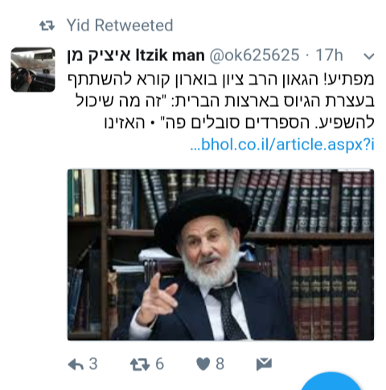The width and height of the screenshot is (386, 390).
Task: Tap the blue floating compose button
Action: 331,382
